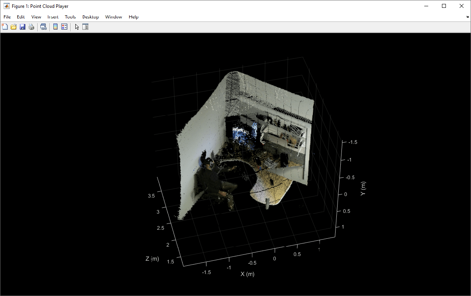Print the figure with the printer icon
The width and height of the screenshot is (471, 296).
coord(31,27)
